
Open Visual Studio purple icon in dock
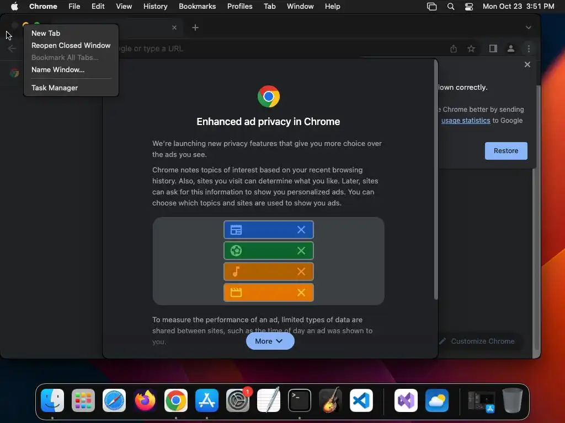click(406, 400)
